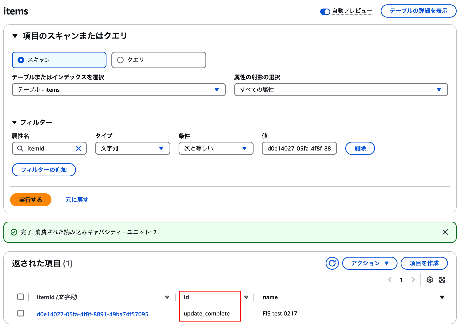Click the id column header
The height and width of the screenshot is (331, 459).
[186, 297]
